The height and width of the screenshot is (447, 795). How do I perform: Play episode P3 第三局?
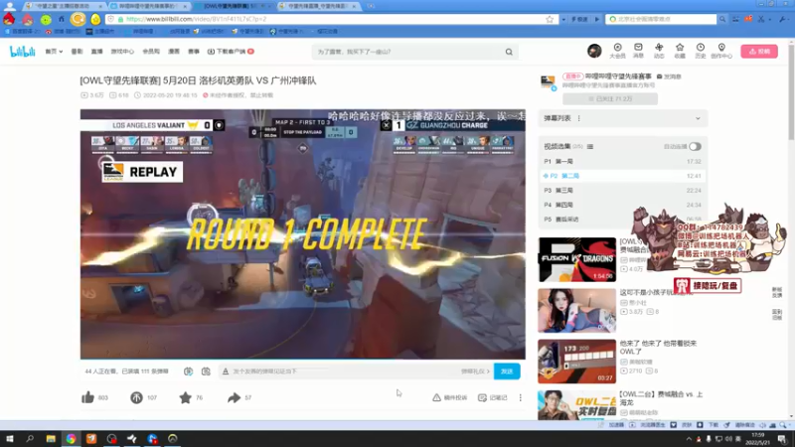click(x=623, y=191)
